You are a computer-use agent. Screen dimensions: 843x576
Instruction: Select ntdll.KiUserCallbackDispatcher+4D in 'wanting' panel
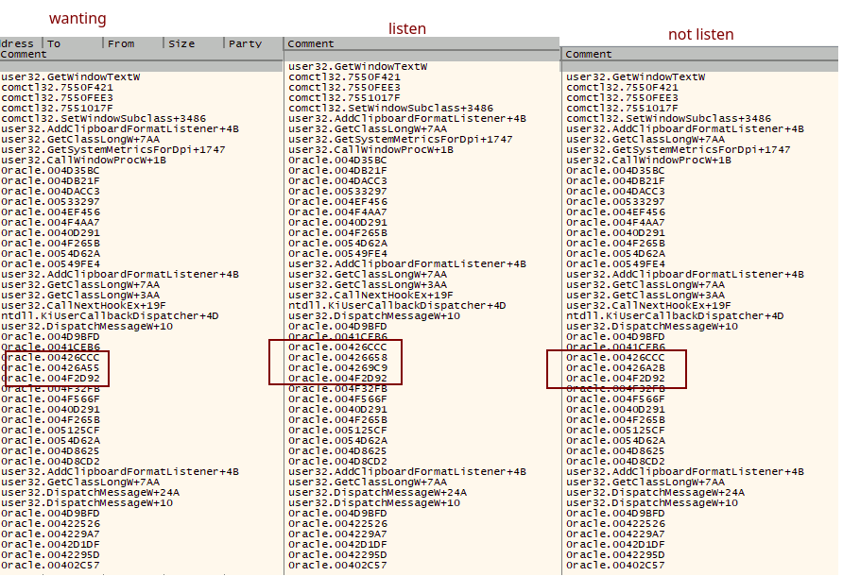(111, 316)
